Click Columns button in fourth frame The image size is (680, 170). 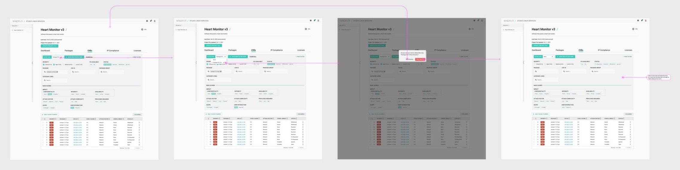coord(628,114)
